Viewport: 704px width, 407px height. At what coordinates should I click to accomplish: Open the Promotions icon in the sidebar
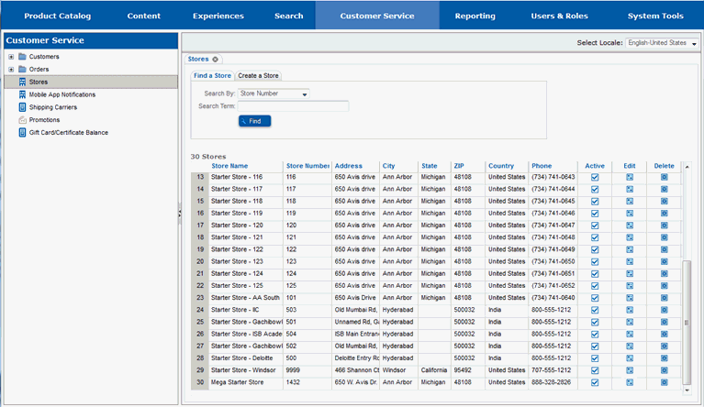click(22, 120)
